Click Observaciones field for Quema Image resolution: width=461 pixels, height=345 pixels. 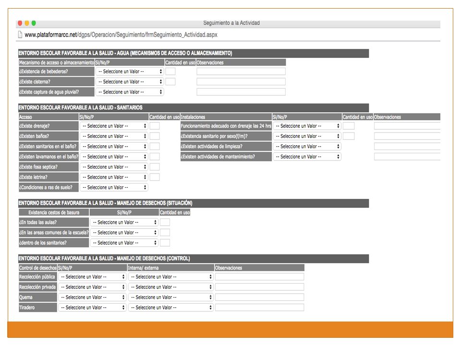pyautogui.click(x=260, y=297)
